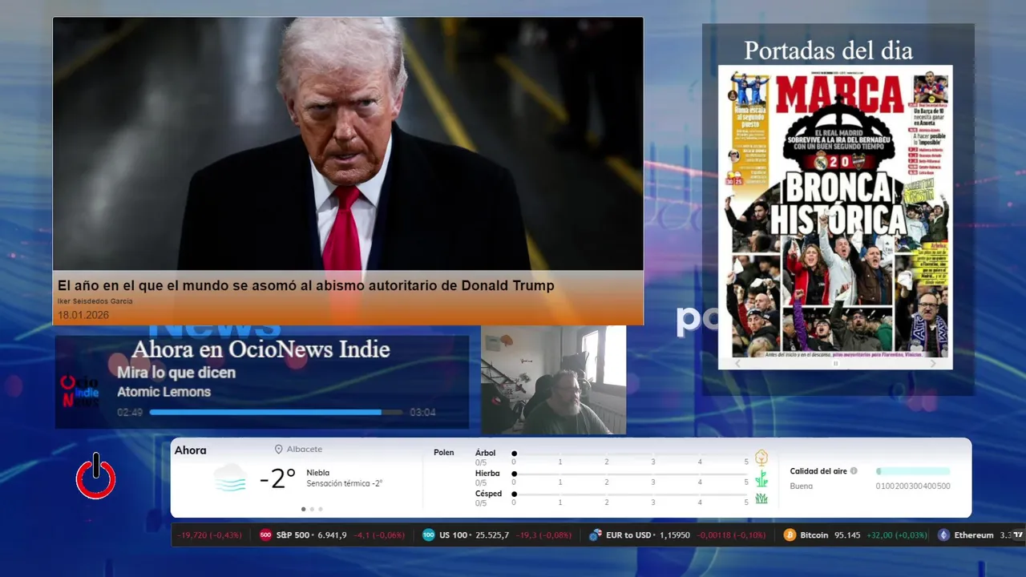1026x577 pixels.
Task: Click the S&P 500 change -4,1 (-0,06%)
Action: click(381, 535)
